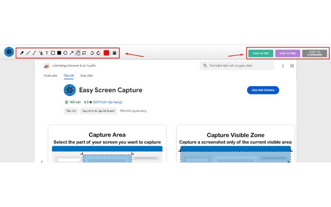Image resolution: width=331 pixels, height=207 pixels.
Task: Click the Tiện ích category chip
Action: tap(71, 111)
